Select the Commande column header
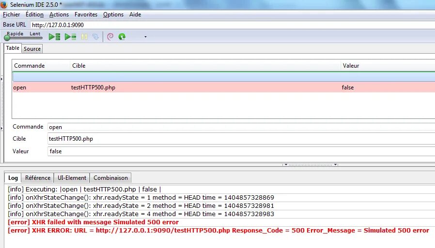 point(41,66)
